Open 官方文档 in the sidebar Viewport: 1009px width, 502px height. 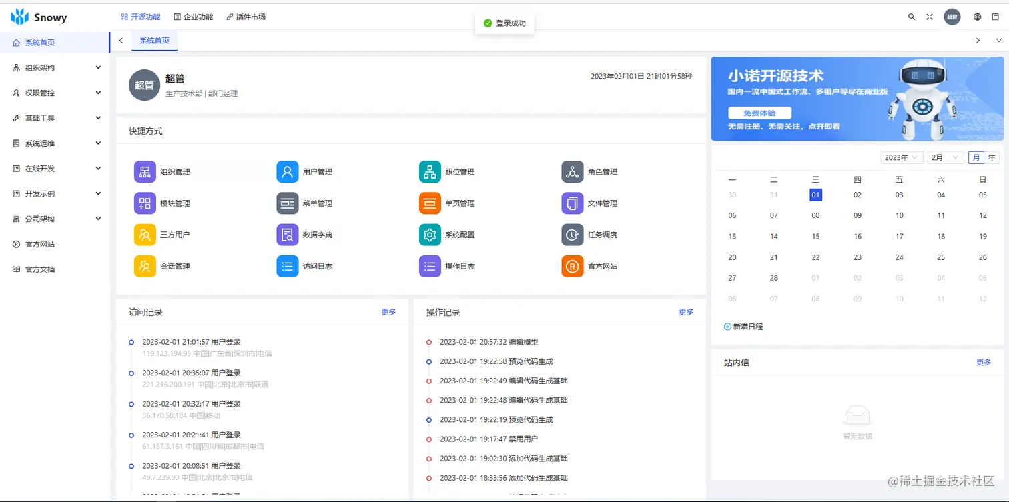click(55, 269)
